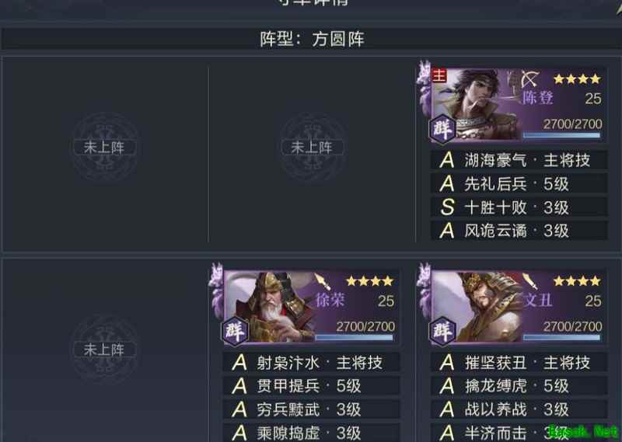
Task: Click the four-star rating on 陈登's card
Action: point(577,79)
